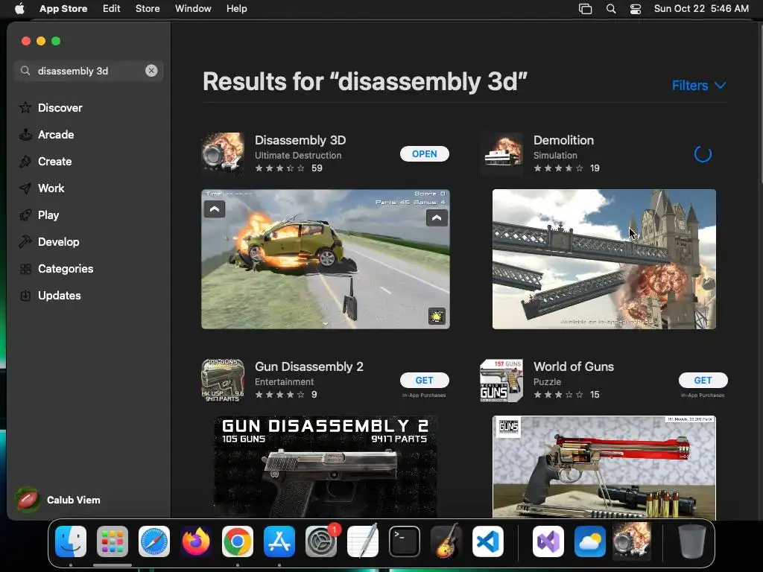The width and height of the screenshot is (763, 572).
Task: Open the Disassembly 3D app
Action: point(424,153)
